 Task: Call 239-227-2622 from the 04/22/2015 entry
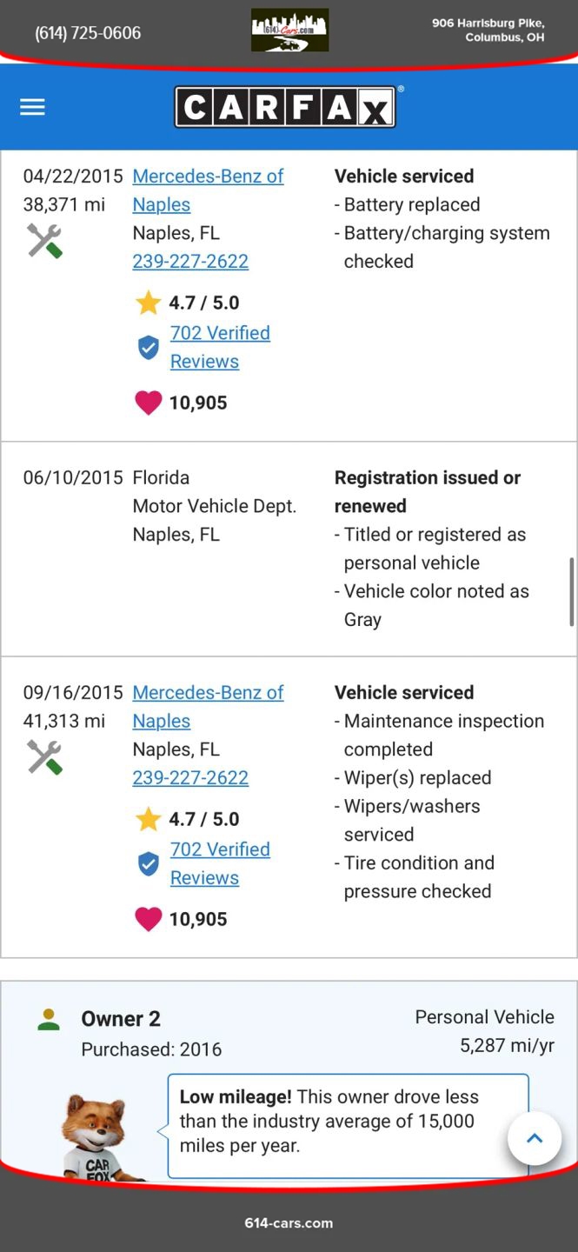[190, 262]
